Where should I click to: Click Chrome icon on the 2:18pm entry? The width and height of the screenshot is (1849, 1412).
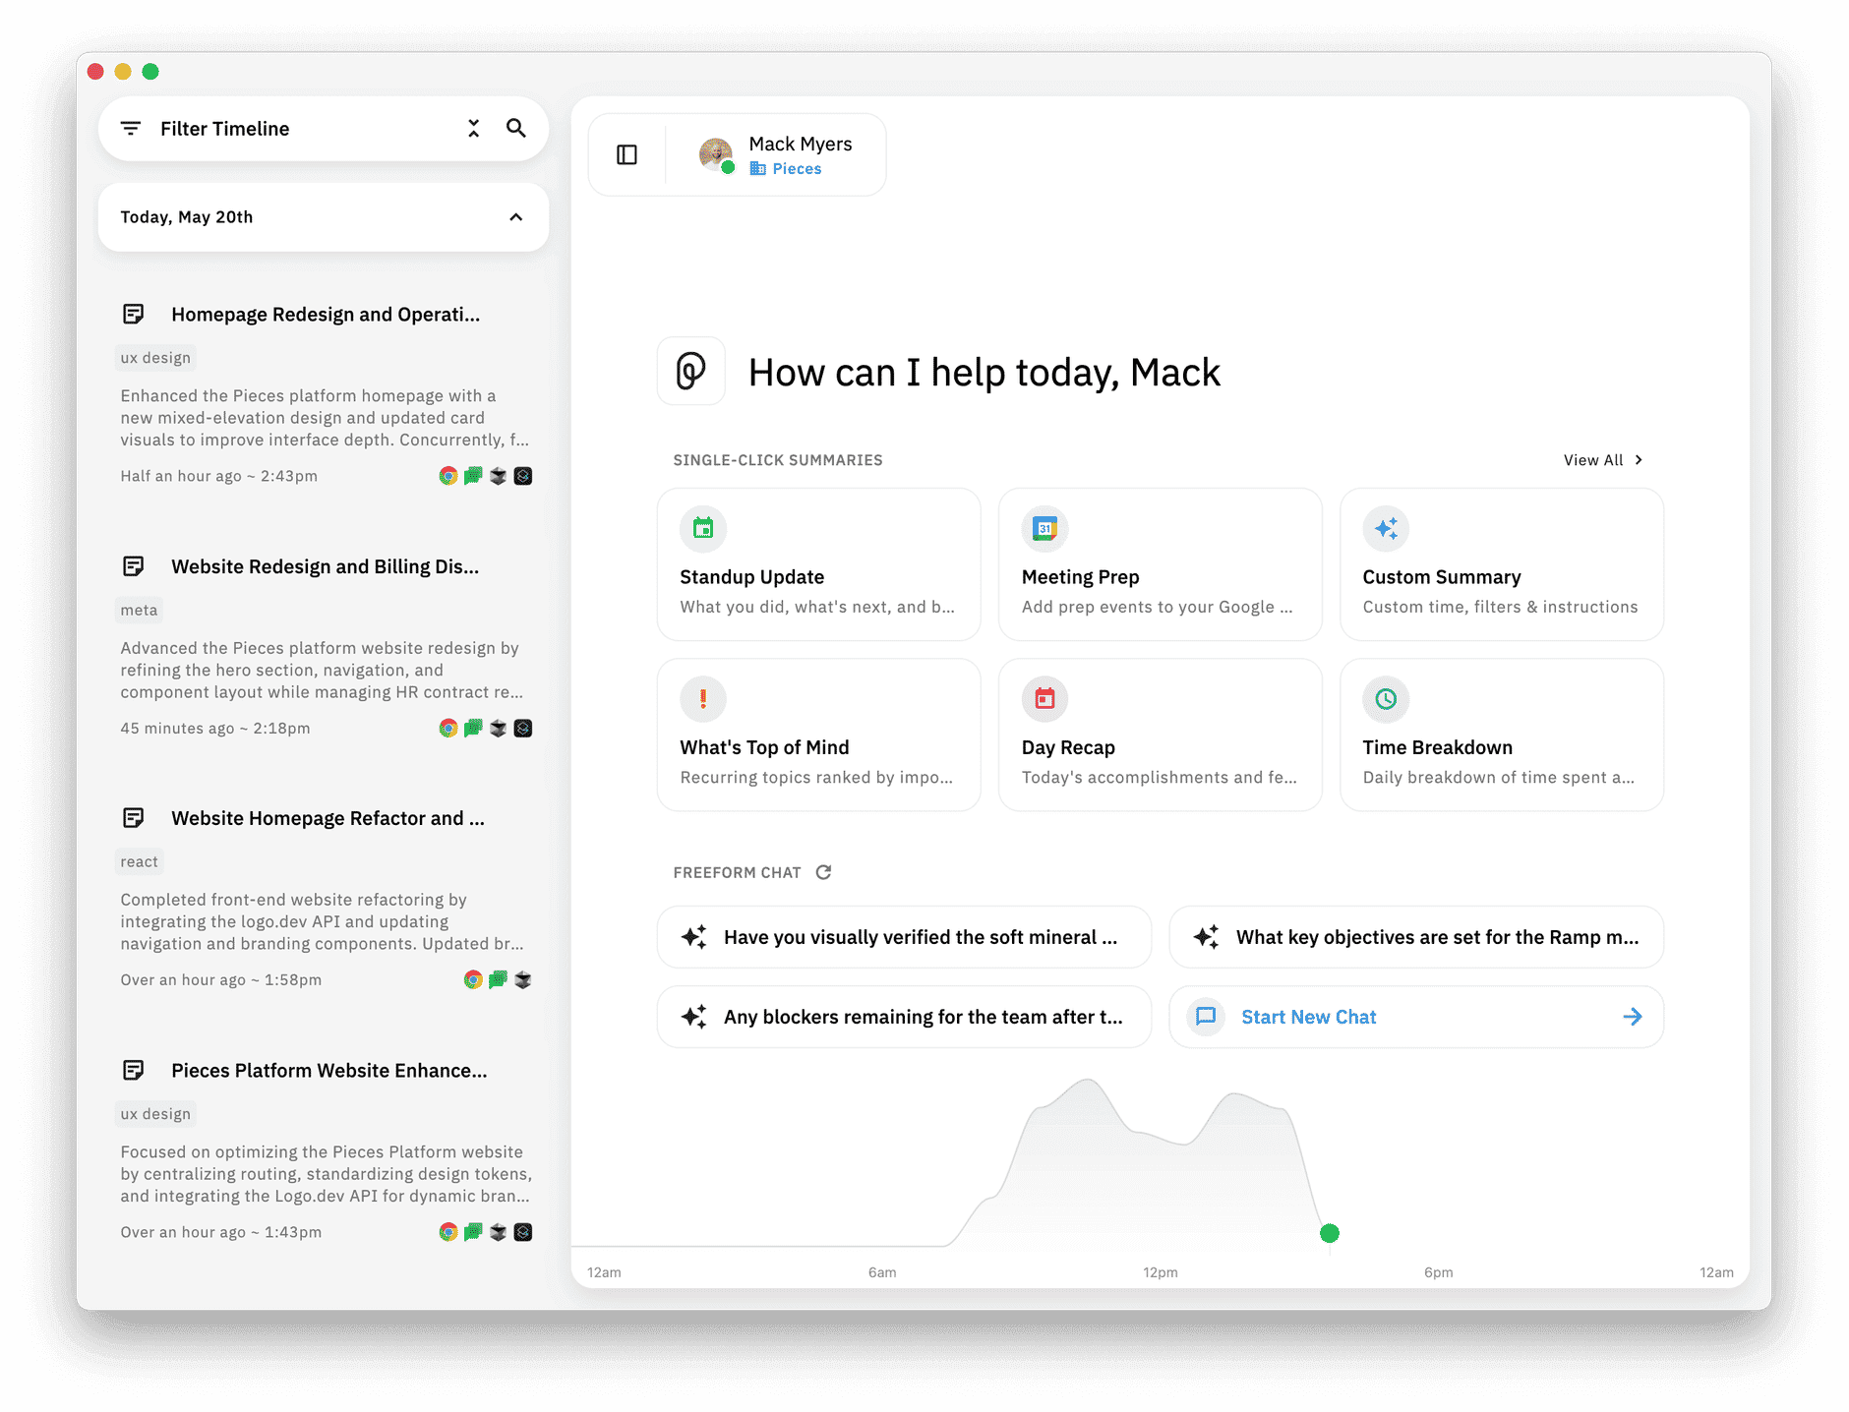pos(448,729)
